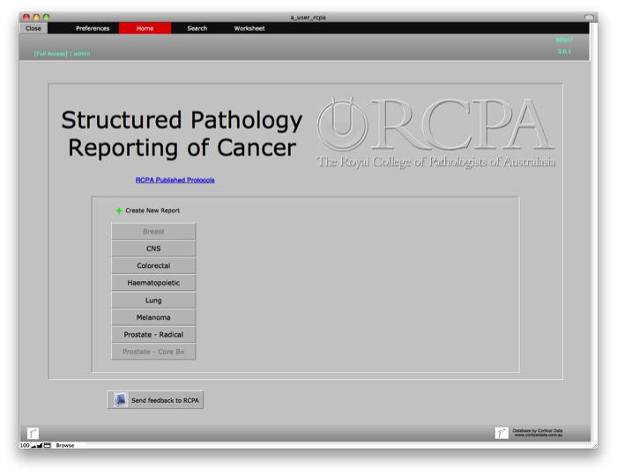Click the 100 zoom level value

point(25,446)
